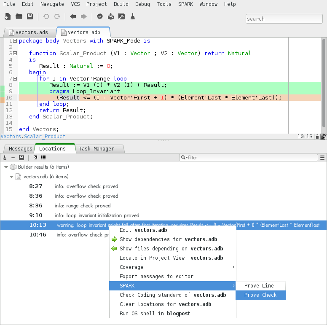
Task: Select Export messages to editor
Action: click(156, 277)
